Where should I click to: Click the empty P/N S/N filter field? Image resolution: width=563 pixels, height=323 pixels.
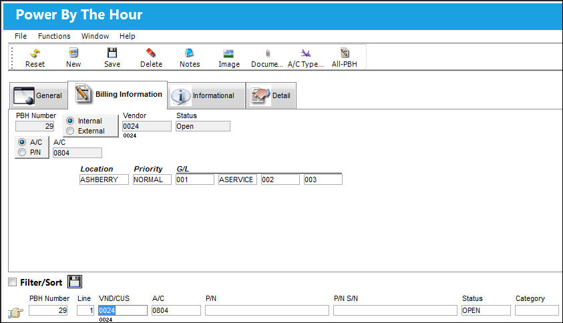[x=395, y=310]
